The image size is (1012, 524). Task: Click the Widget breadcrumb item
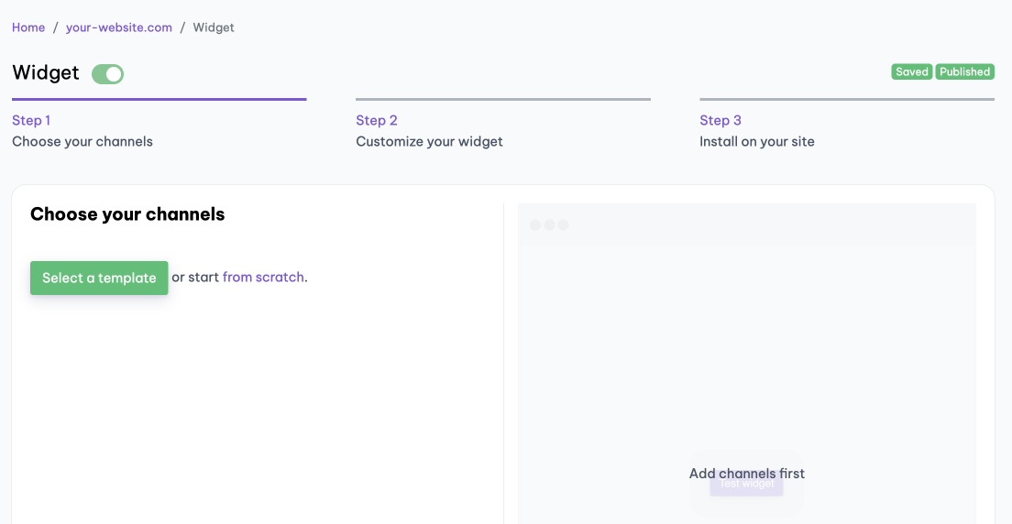214,27
